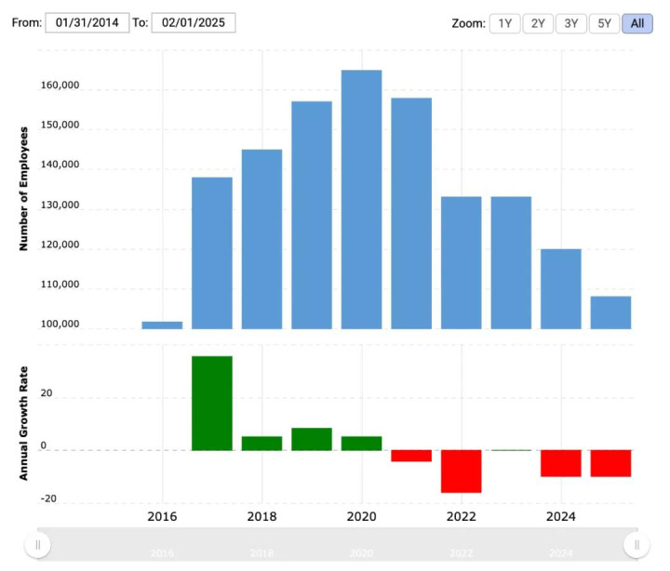The image size is (670, 571).
Task: Click the 1Y zoom button
Action: tap(504, 23)
